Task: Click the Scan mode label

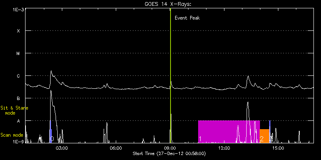Action: [12, 135]
